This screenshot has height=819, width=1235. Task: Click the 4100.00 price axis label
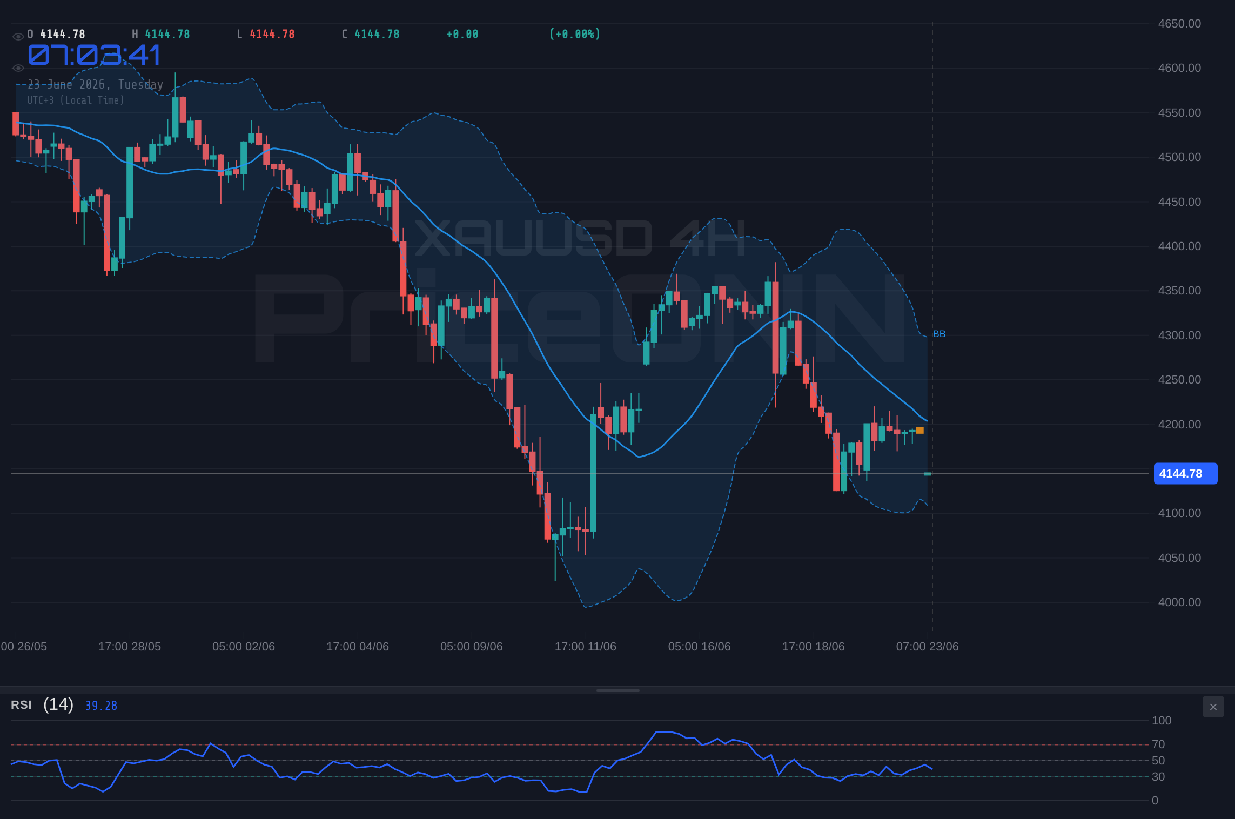1179,513
